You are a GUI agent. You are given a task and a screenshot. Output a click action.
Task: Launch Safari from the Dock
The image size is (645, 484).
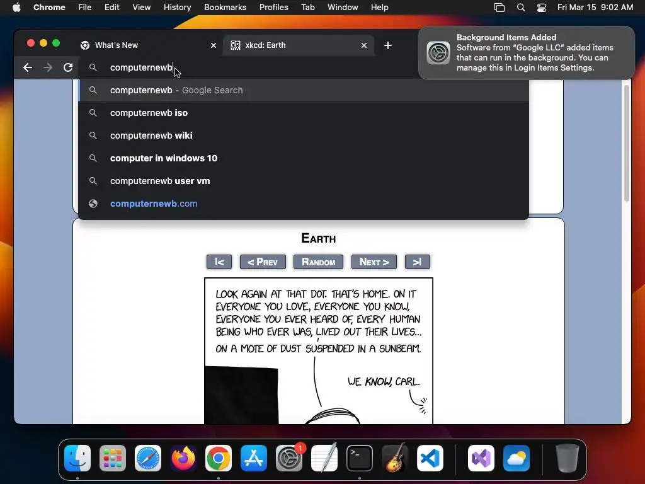pos(148,458)
